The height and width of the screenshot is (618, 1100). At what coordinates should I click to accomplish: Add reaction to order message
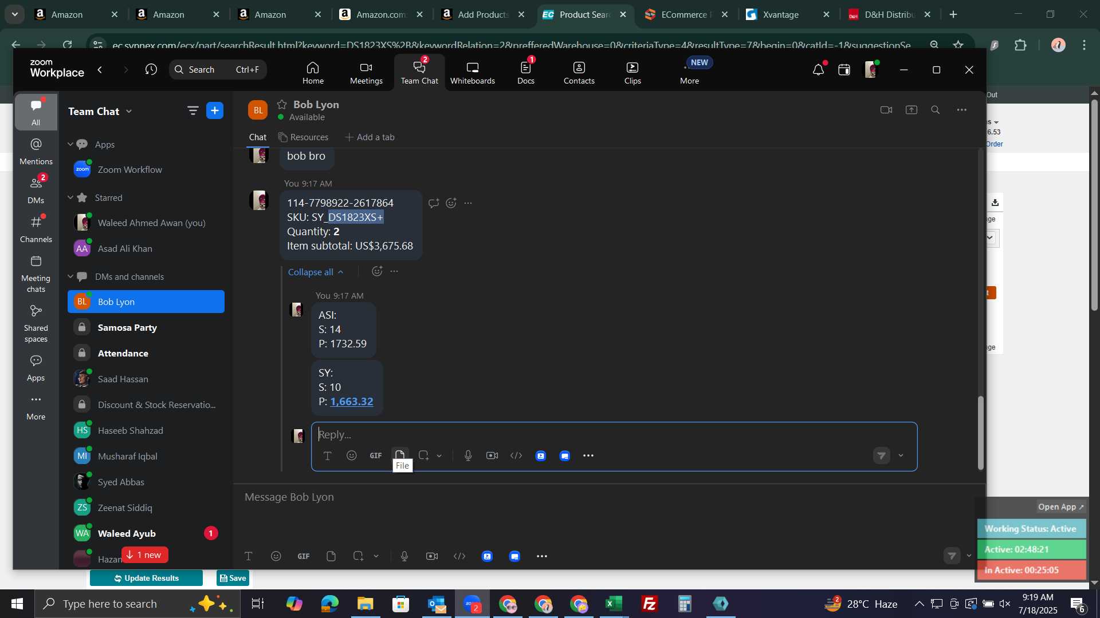point(451,203)
